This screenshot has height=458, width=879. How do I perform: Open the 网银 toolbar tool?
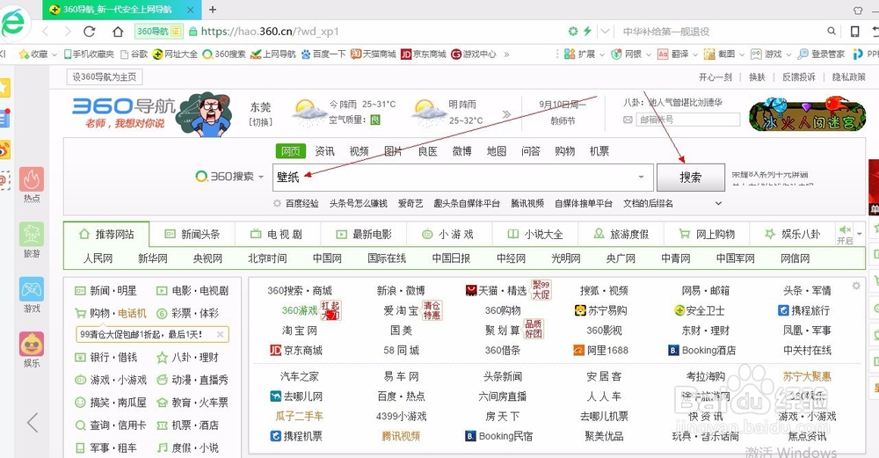628,54
